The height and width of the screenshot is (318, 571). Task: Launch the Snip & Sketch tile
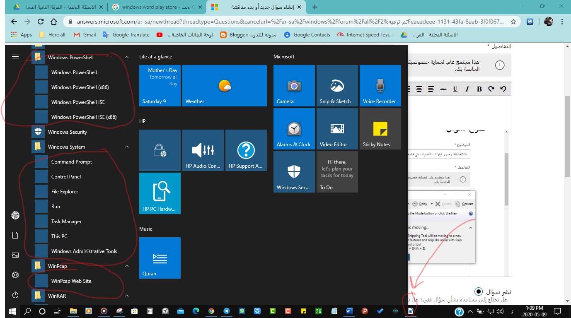pos(337,86)
